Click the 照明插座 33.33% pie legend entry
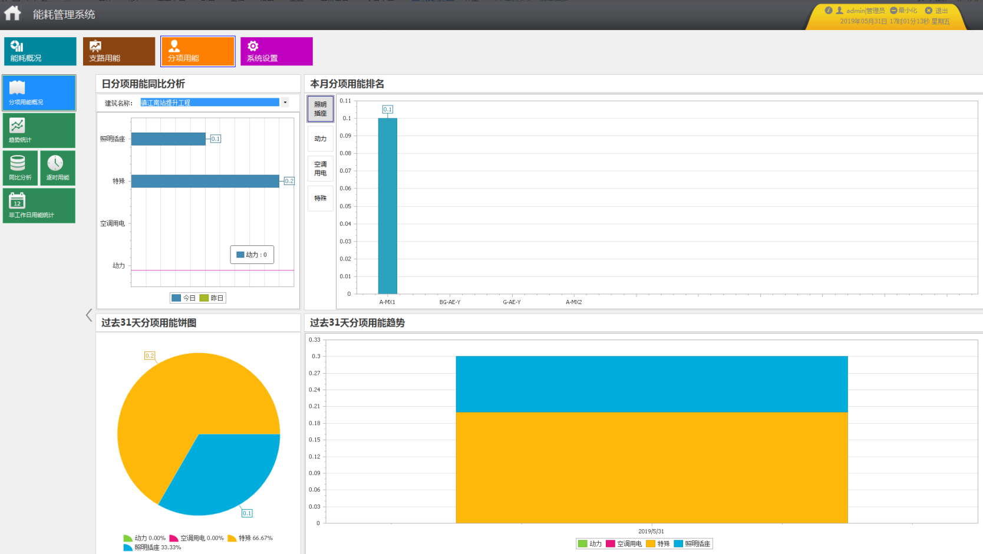This screenshot has width=983, height=554. [152, 548]
